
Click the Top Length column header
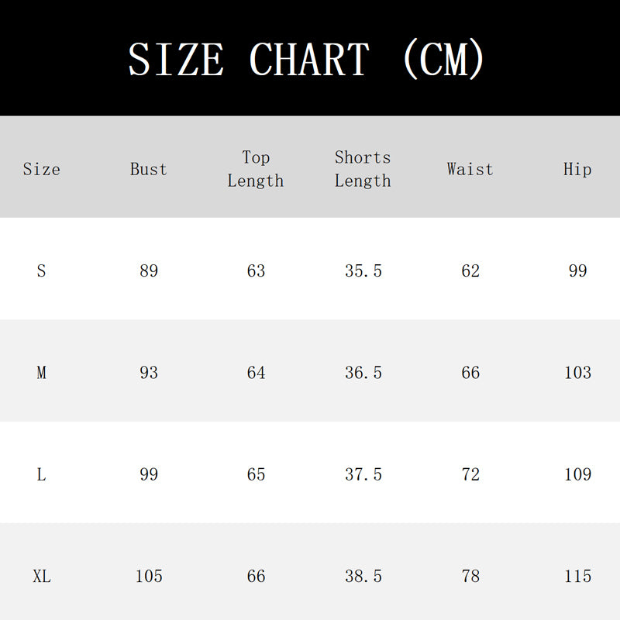pos(256,169)
